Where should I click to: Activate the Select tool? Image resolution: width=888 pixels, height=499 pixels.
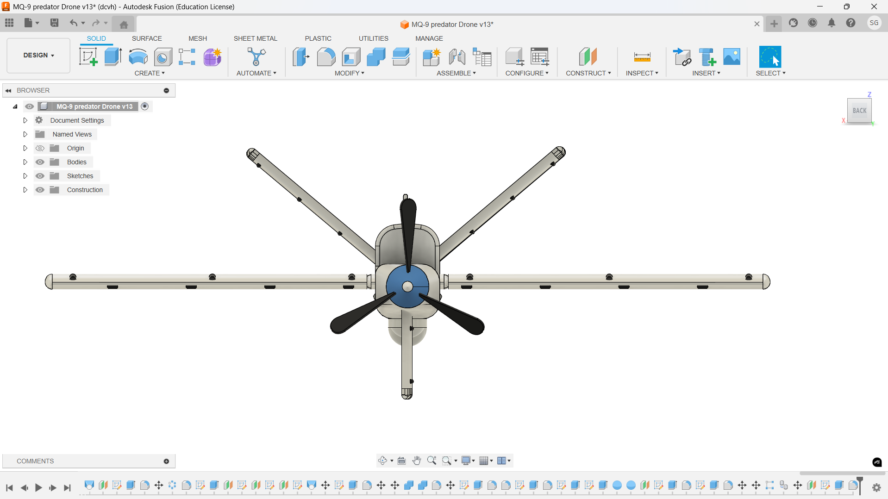click(770, 57)
